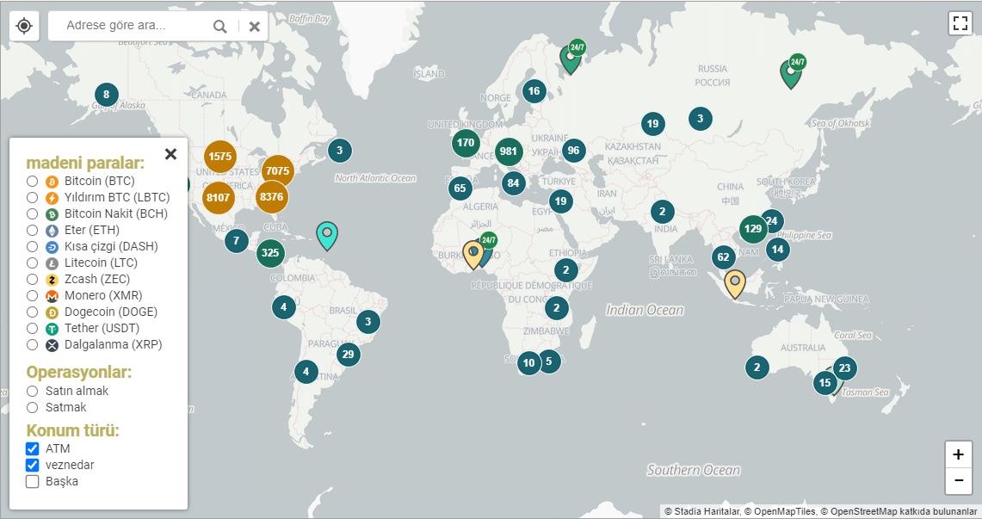Select Dogecoin (DOGE) radio button

pos(32,312)
